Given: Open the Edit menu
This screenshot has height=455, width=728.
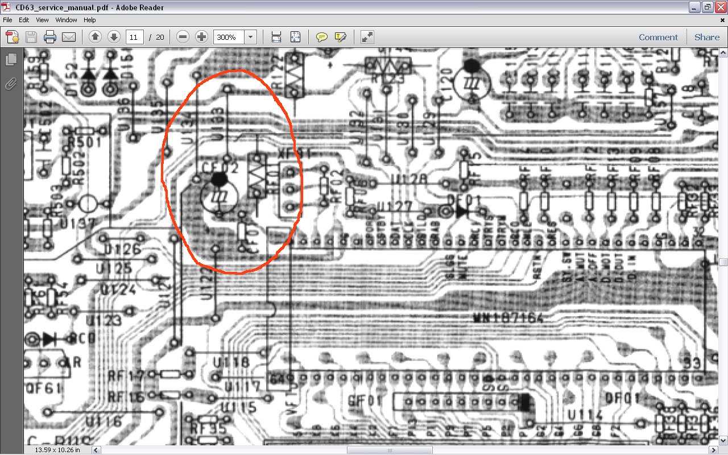Looking at the screenshot, I should 24,19.
